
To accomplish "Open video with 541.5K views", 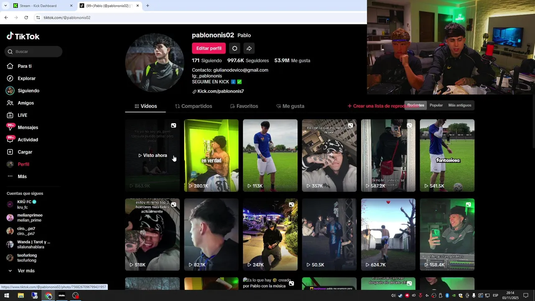I will pyautogui.click(x=447, y=156).
